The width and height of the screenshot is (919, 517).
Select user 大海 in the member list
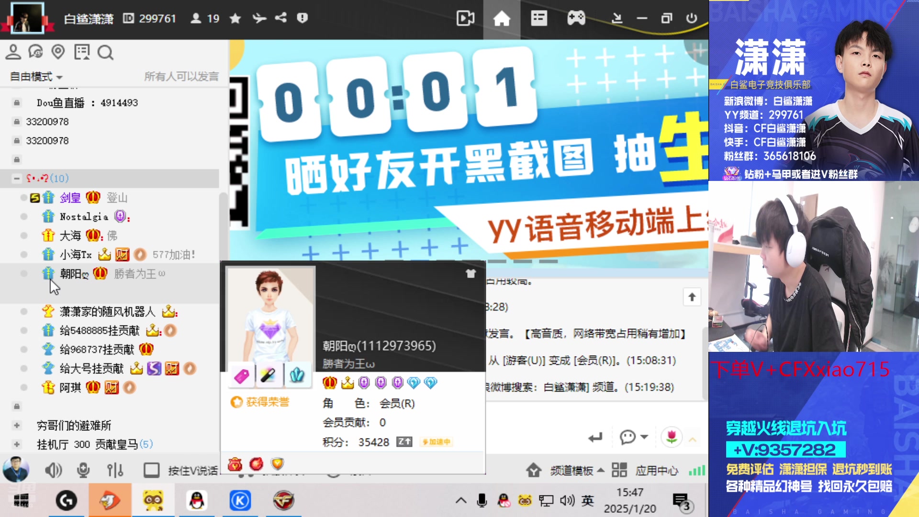[70, 236]
